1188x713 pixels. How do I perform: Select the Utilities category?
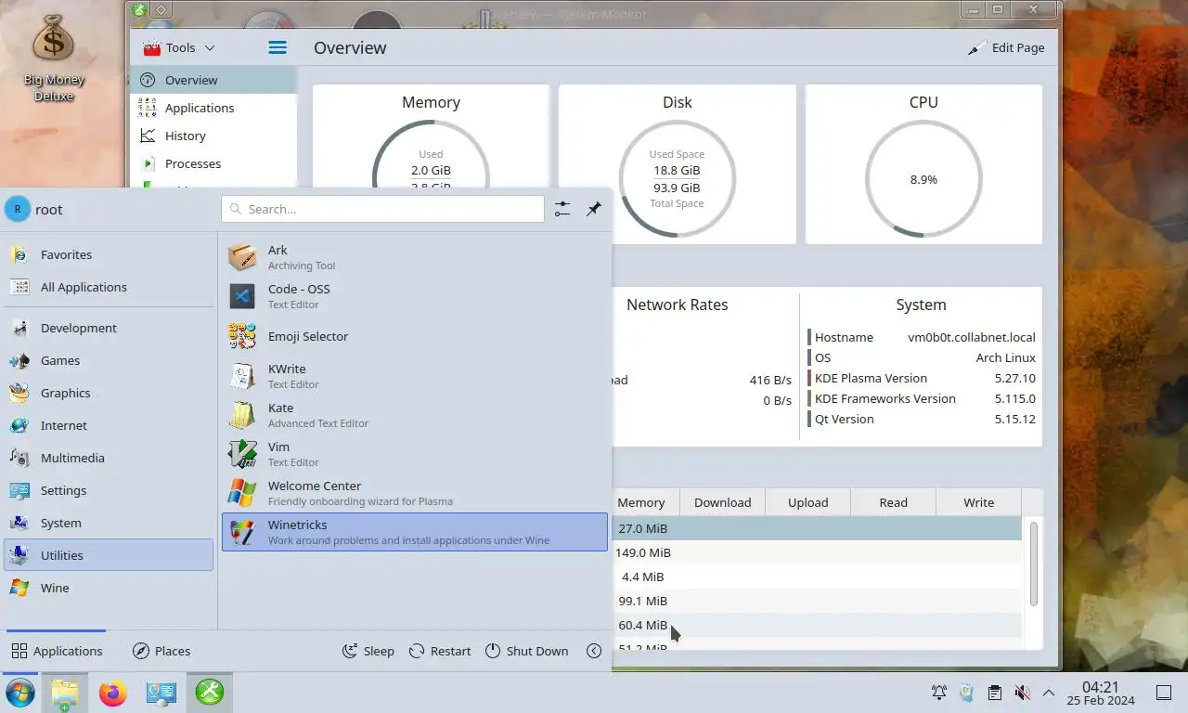109,555
